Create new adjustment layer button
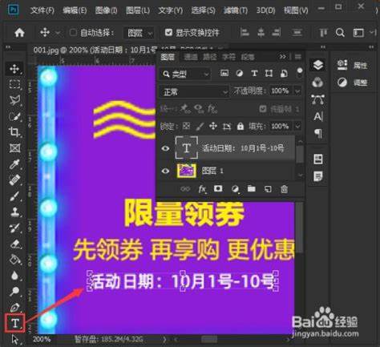The image size is (380, 347). click(235, 189)
